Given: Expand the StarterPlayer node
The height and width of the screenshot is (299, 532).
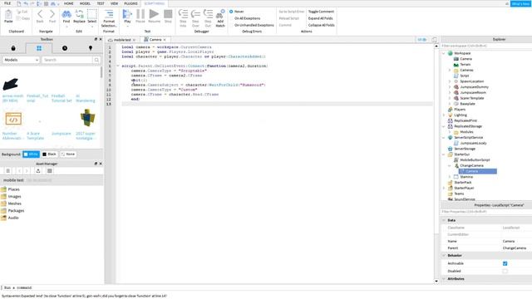Looking at the screenshot, I should (x=444, y=188).
